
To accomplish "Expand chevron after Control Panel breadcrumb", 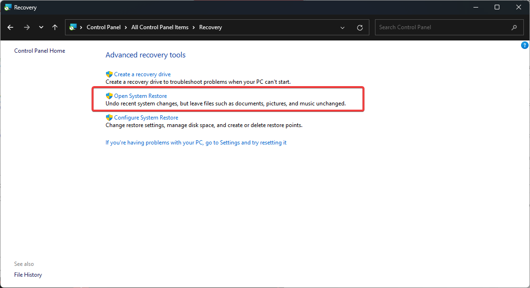I will tap(126, 27).
